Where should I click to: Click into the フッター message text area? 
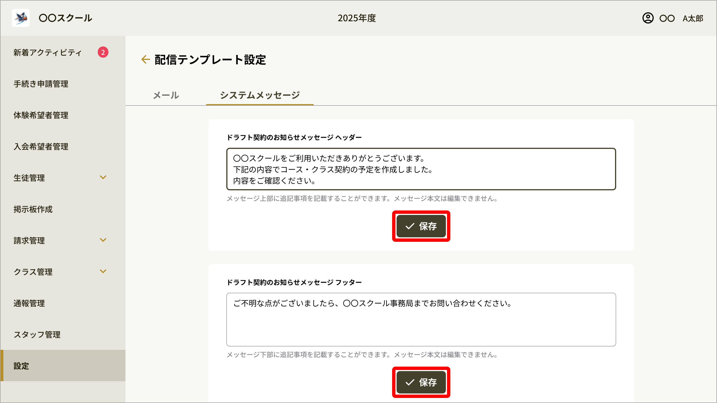coord(421,320)
